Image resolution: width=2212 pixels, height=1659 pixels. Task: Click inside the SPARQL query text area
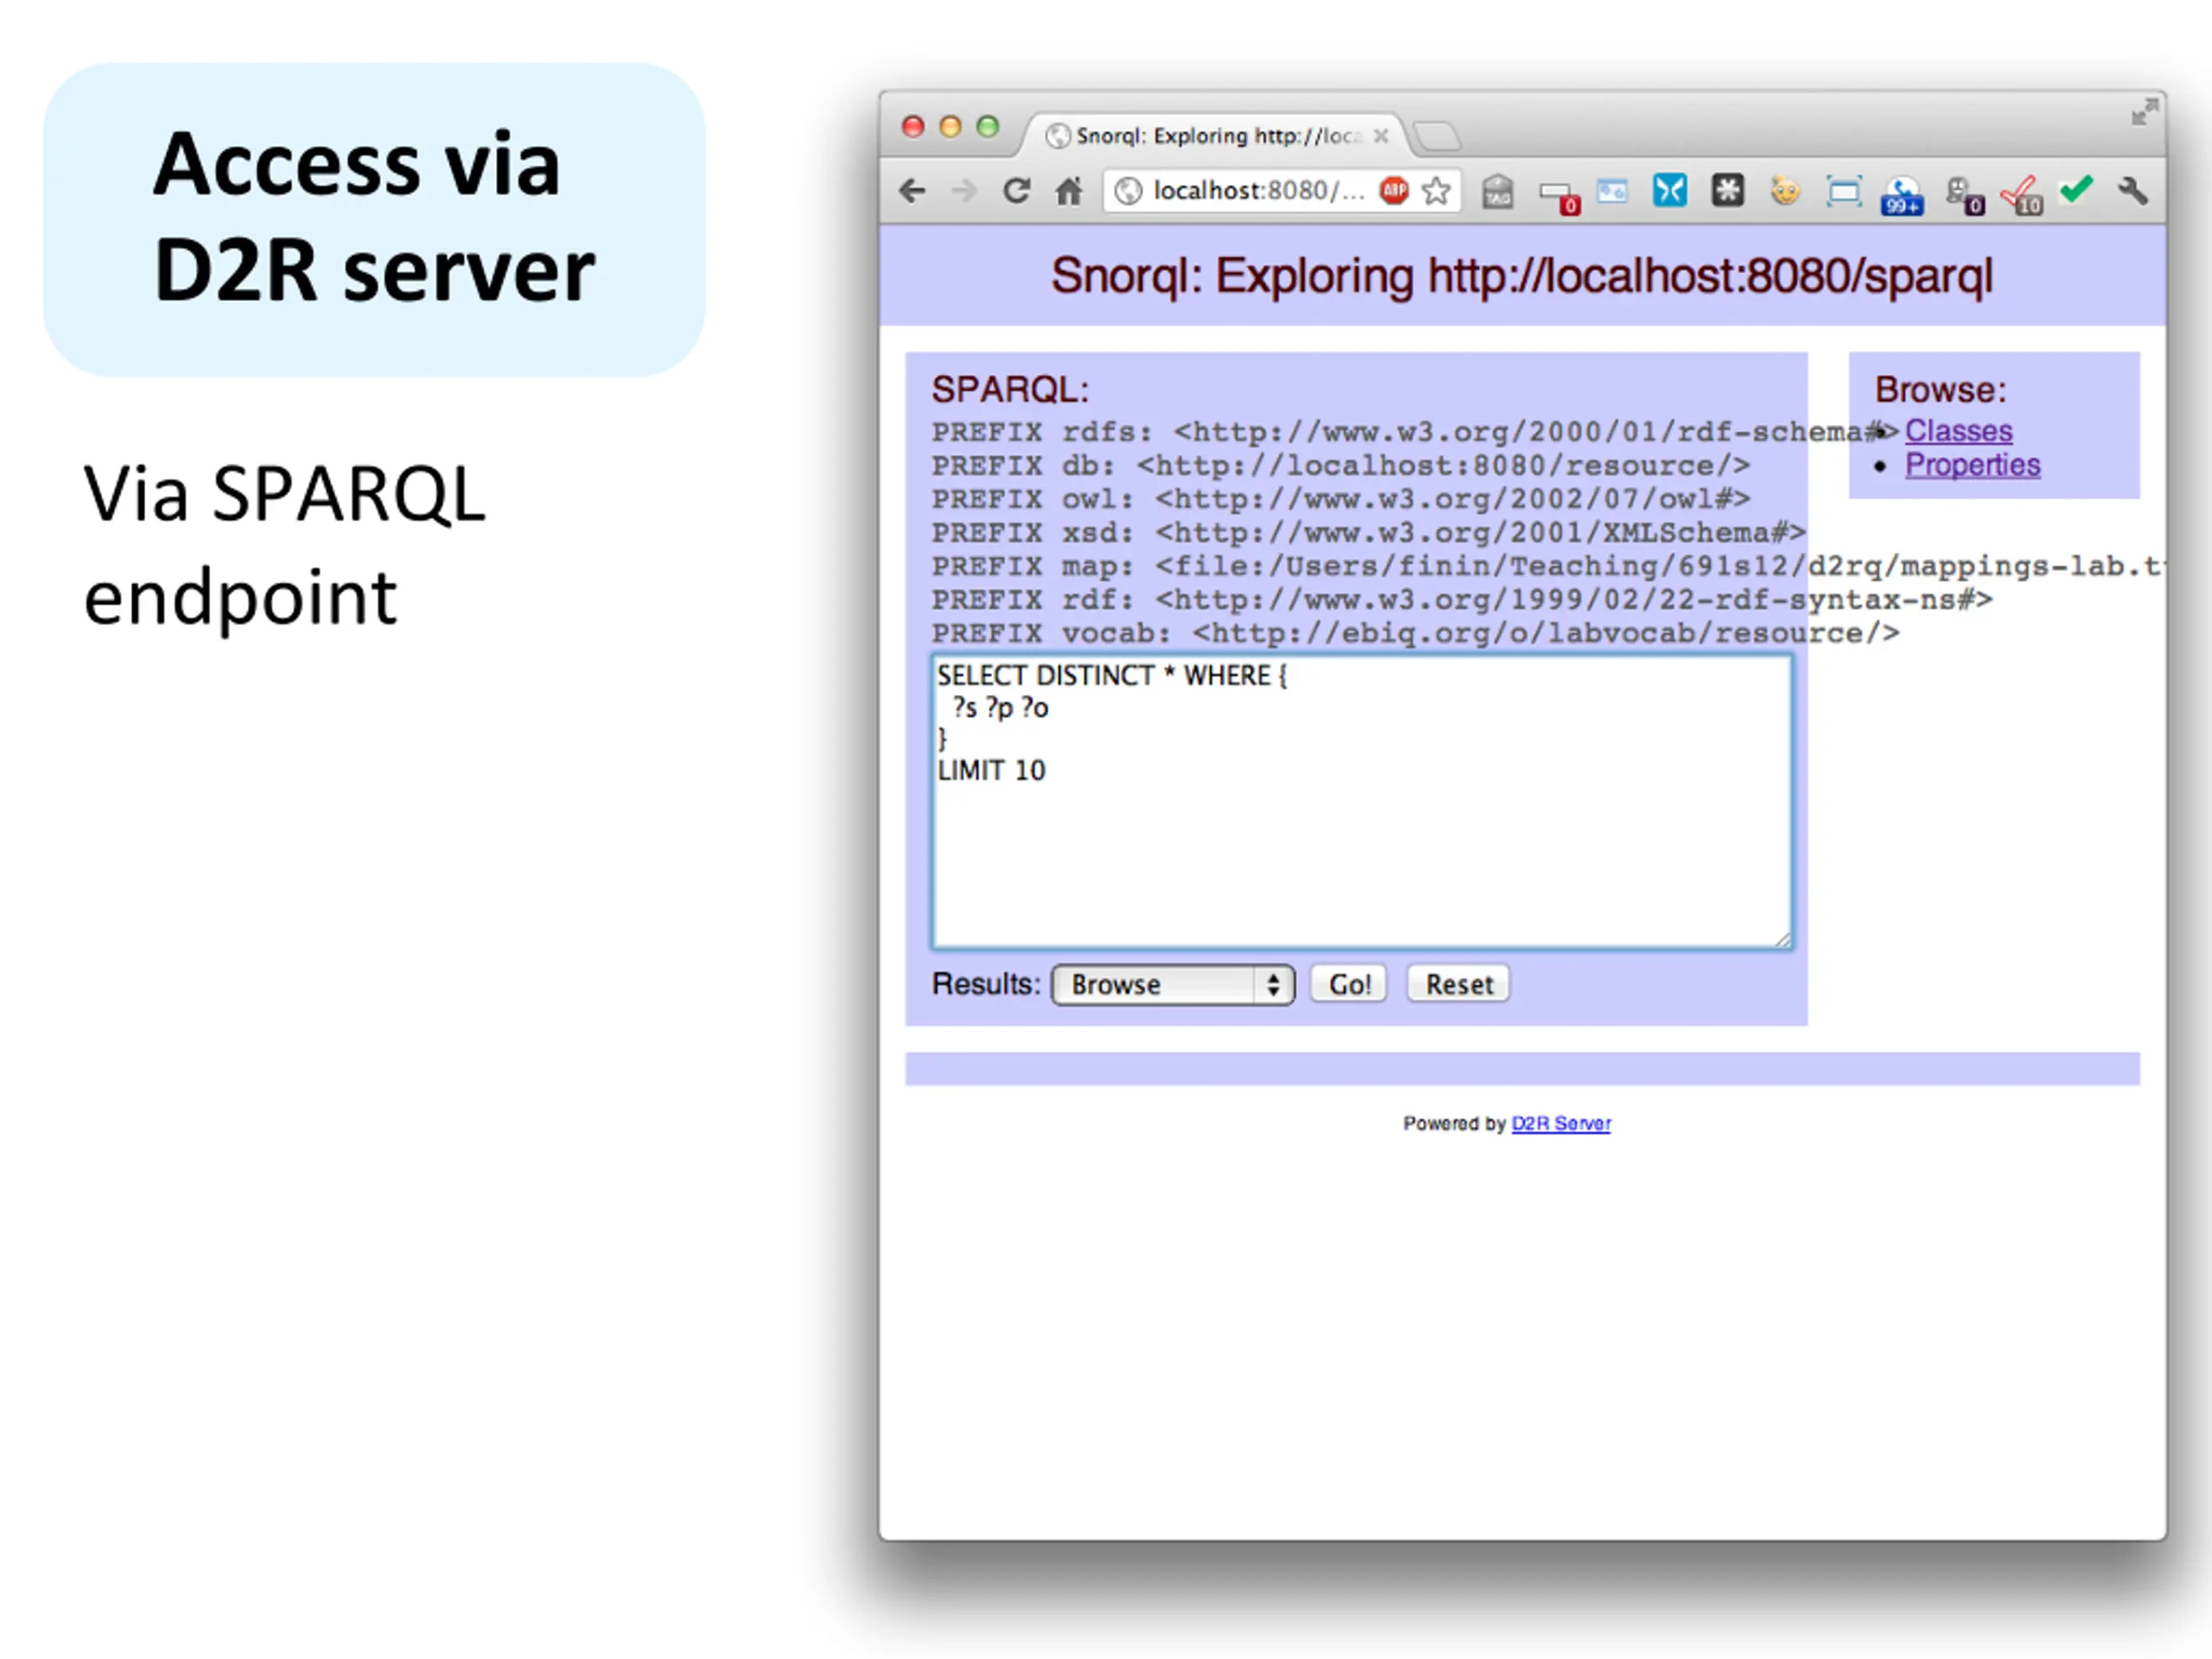[1360, 850]
